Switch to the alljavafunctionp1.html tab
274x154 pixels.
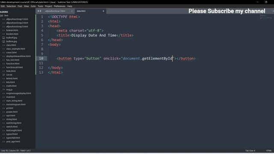[55, 11]
